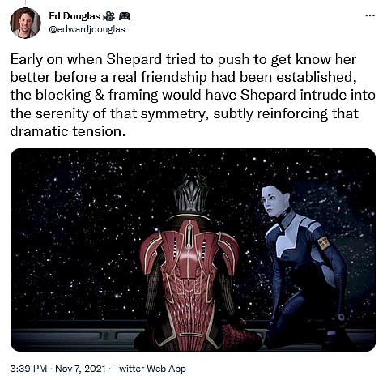Image resolution: width=387 pixels, height=380 pixels.
Task: Click 'dramatic tension.' at the tweet's end
Action: point(68,131)
